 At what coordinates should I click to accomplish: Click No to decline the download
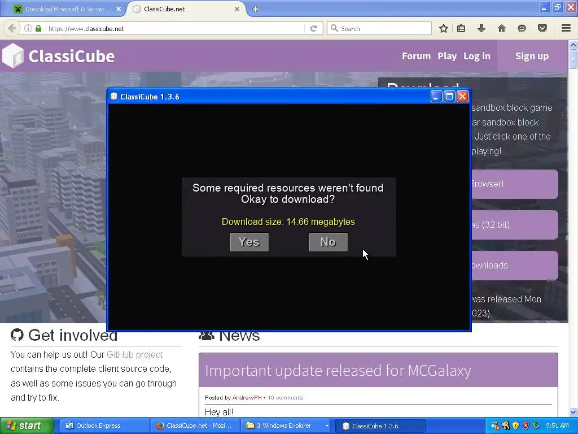(328, 242)
